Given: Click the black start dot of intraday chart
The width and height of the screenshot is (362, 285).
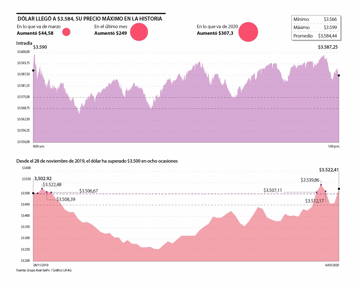Looking at the screenshot, I should tap(33, 70).
